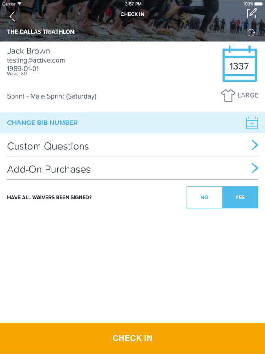Tap the testing@active.com email
The image size is (265, 354).
(36, 60)
